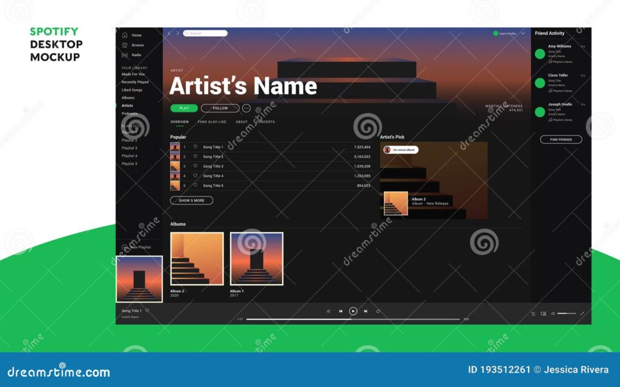Open Artists in library sidebar
This screenshot has height=387, width=620.
click(127, 106)
